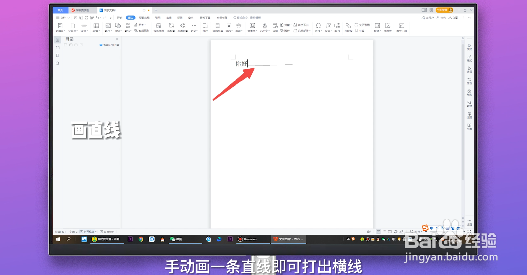The height and width of the screenshot is (275, 527).
Task: Open the View (视图) tab
Action: coord(180,18)
